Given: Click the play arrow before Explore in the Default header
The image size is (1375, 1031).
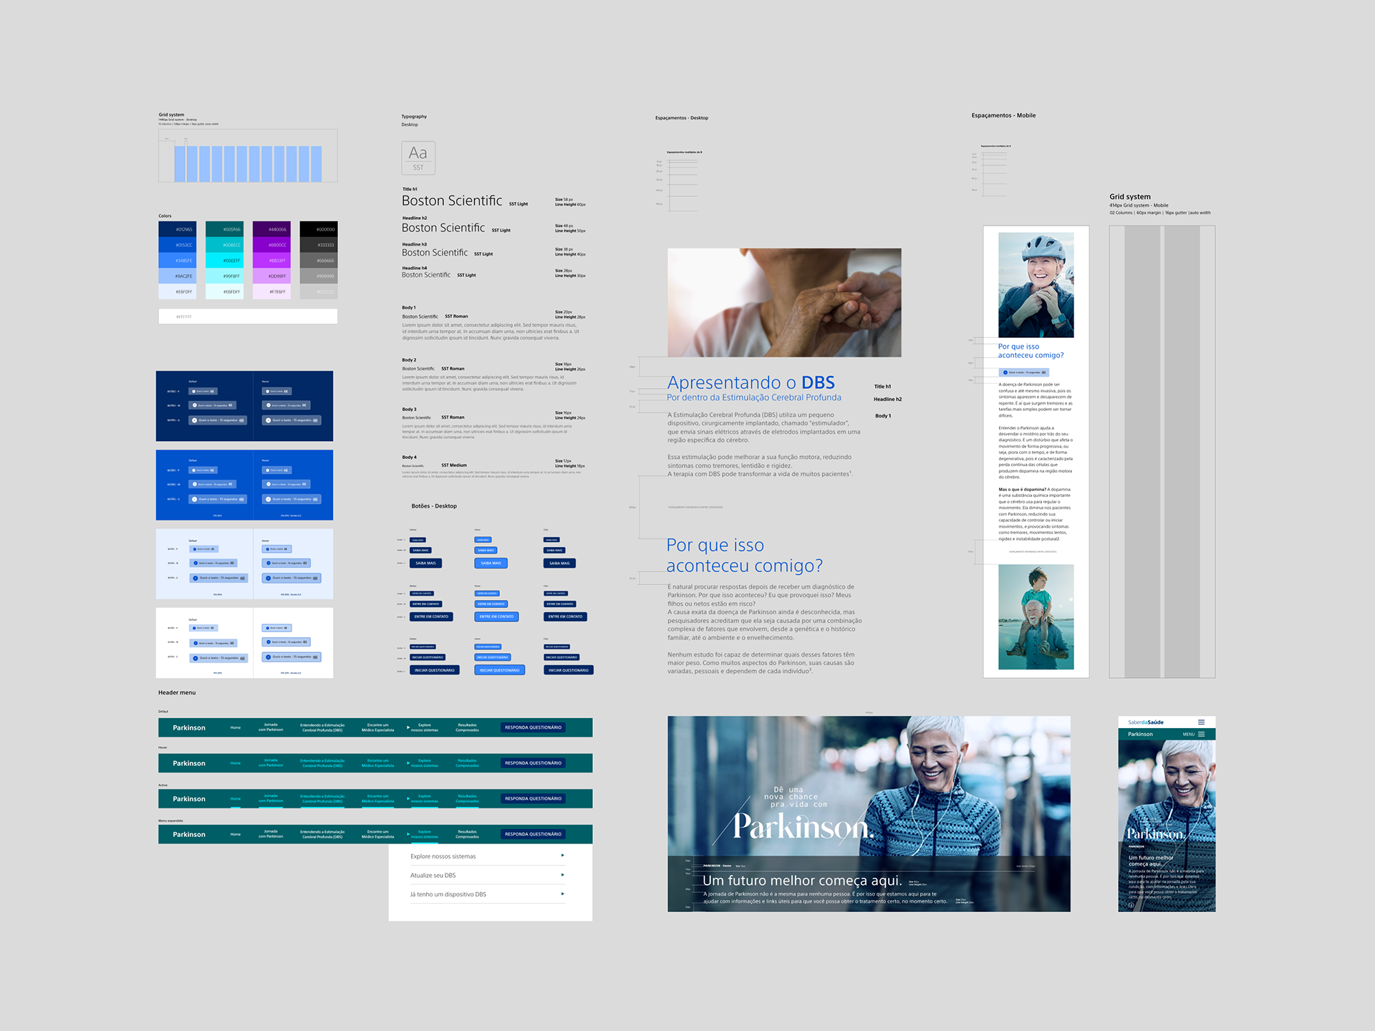Looking at the screenshot, I should pyautogui.click(x=408, y=727).
